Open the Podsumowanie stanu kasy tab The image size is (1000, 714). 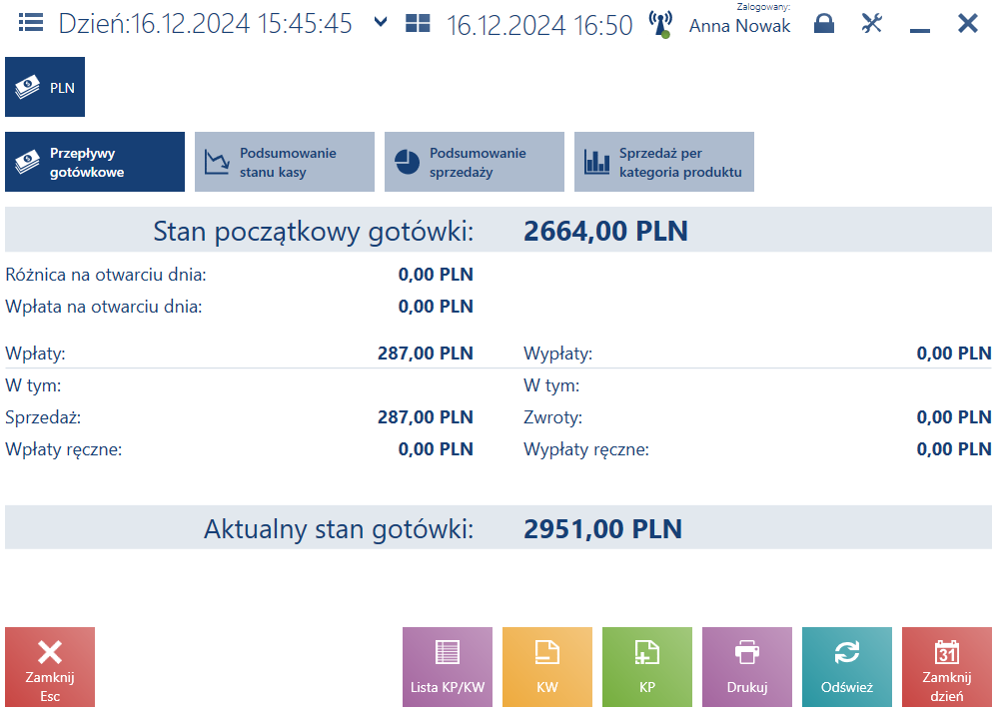(x=285, y=162)
